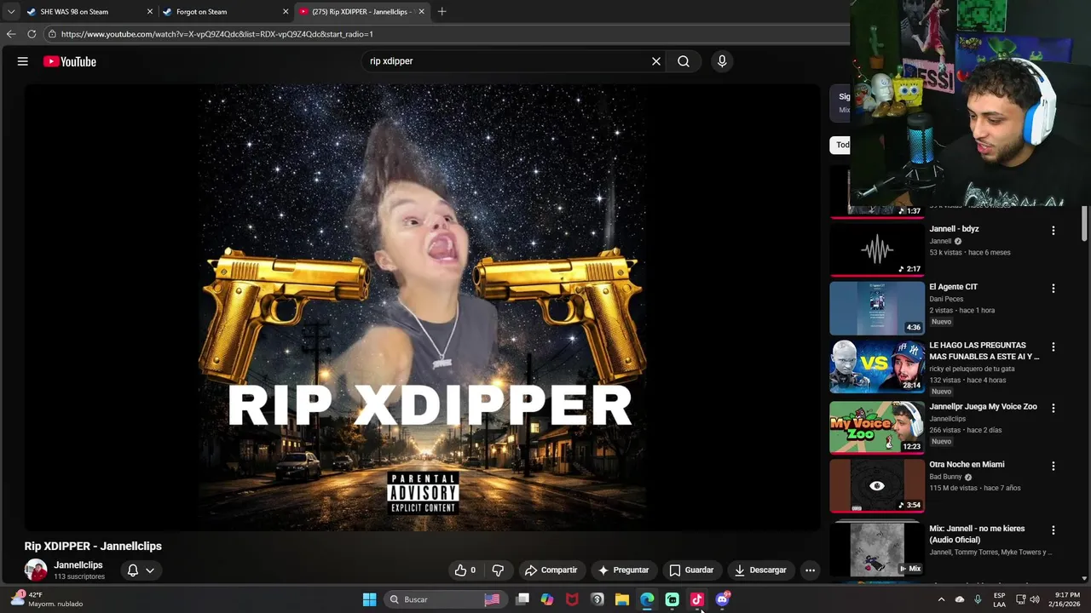1091x613 pixels.
Task: Open the My Voice Zoo video thumbnail
Action: [x=877, y=427]
